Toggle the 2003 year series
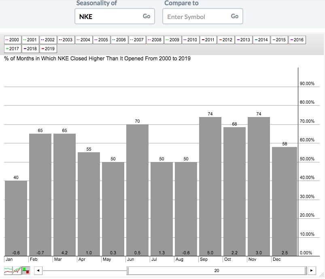The width and height of the screenshot is (325, 279). click(x=66, y=40)
